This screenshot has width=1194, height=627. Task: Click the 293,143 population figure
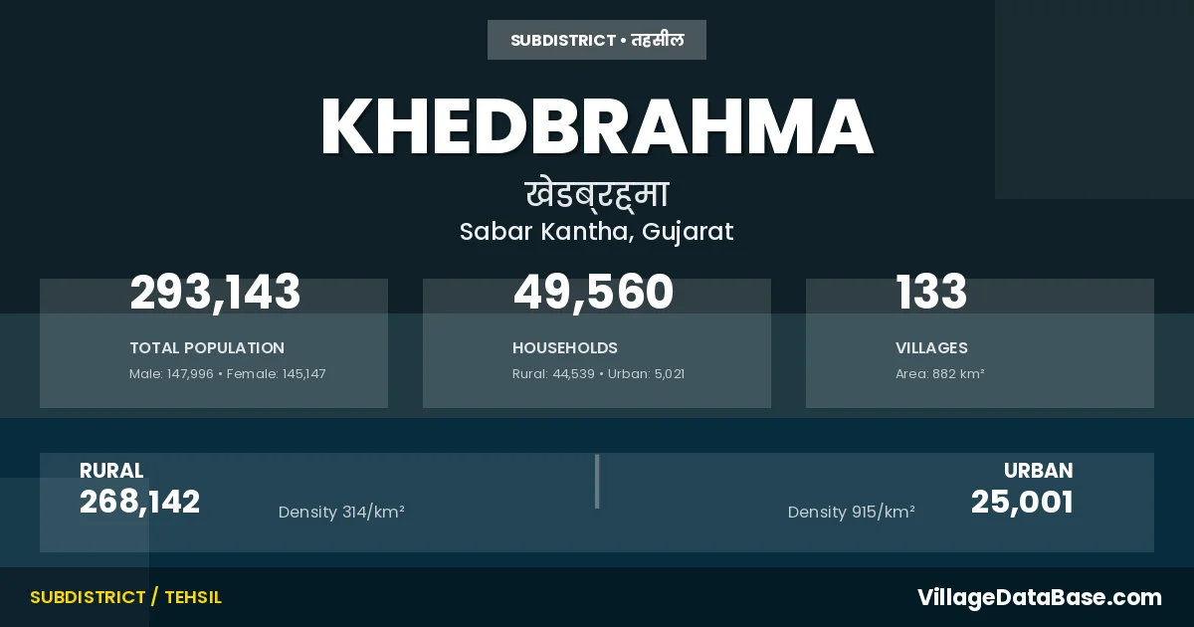coord(215,294)
